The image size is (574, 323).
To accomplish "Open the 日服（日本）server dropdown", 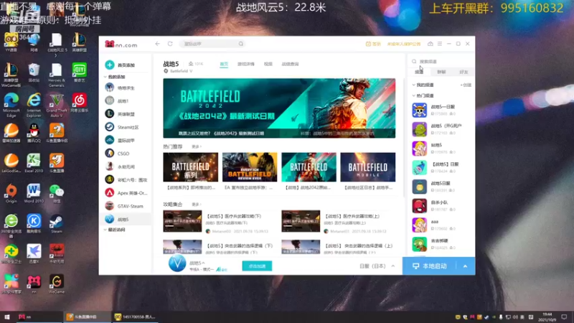I will pos(377,266).
